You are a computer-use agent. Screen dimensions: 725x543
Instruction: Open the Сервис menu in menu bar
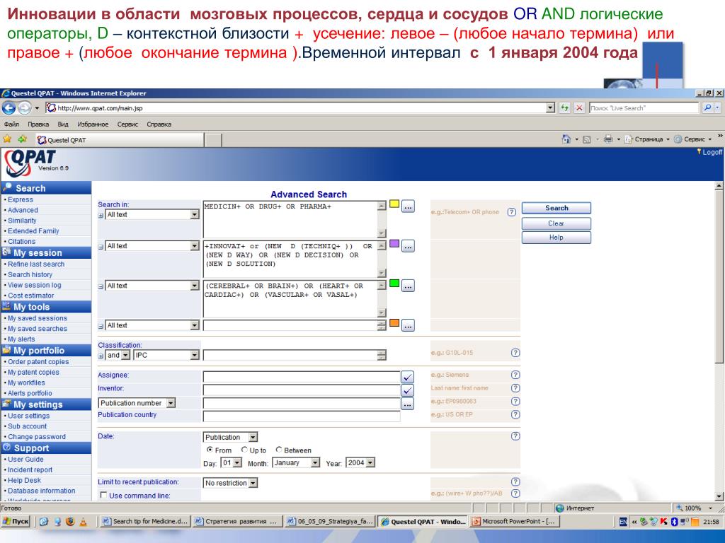(127, 124)
